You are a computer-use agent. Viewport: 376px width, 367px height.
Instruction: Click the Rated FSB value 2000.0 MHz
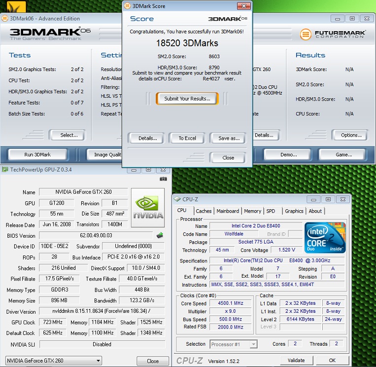coord(231,327)
